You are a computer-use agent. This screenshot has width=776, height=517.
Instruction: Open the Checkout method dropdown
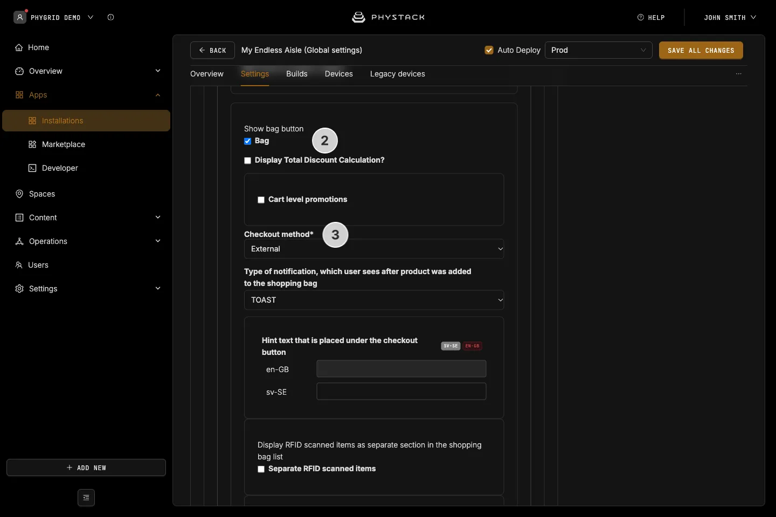374,249
